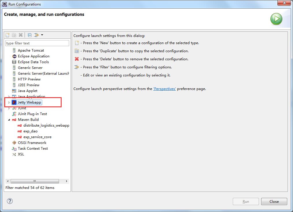Click the Duplicate configuration toolbar icon
The image size is (293, 212).
point(14,35)
